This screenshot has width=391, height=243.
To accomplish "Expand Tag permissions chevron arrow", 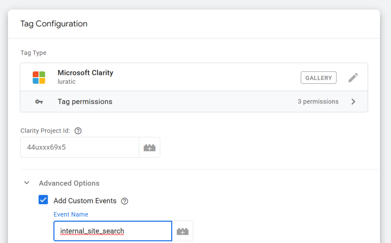I will (353, 102).
